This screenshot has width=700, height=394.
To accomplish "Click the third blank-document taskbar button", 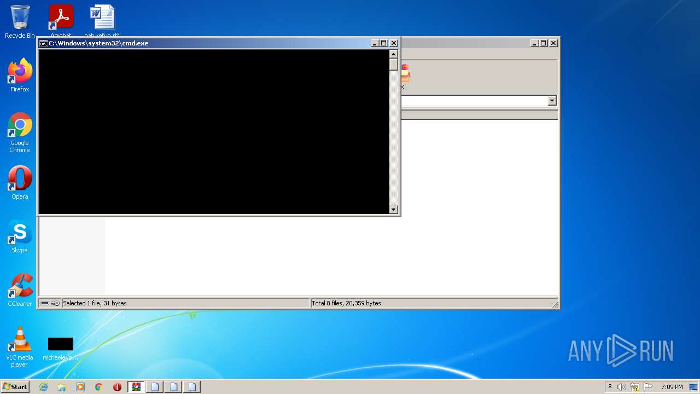I will point(192,387).
